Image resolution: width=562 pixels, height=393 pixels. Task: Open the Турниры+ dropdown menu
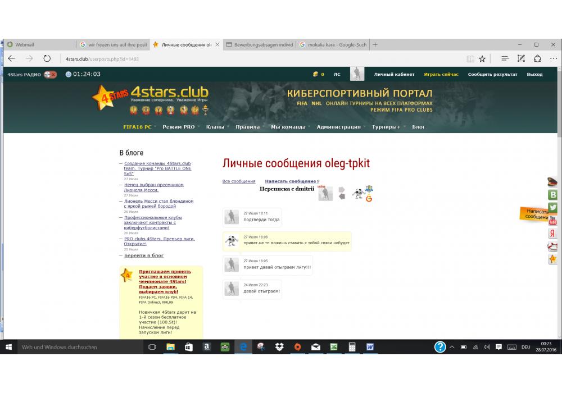(x=386, y=127)
